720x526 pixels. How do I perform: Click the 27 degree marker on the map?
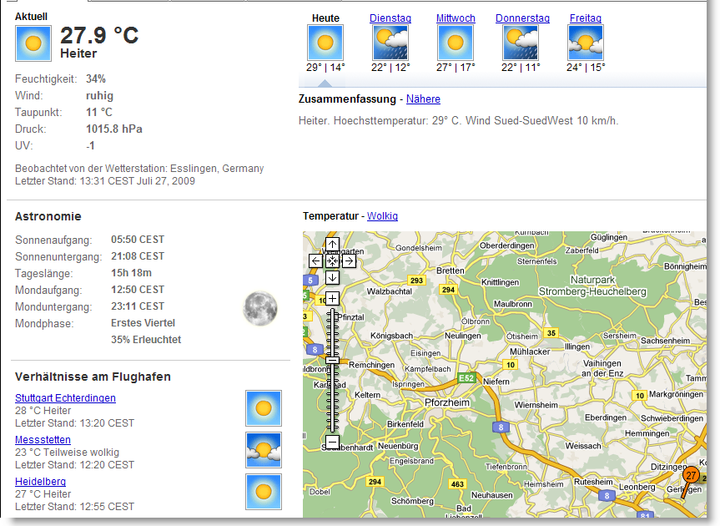690,474
